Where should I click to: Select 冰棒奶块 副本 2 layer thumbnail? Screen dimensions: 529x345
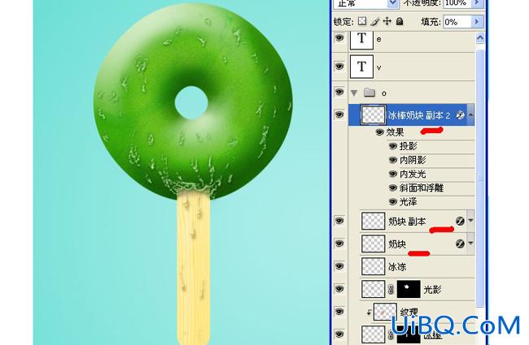pyautogui.click(x=373, y=115)
